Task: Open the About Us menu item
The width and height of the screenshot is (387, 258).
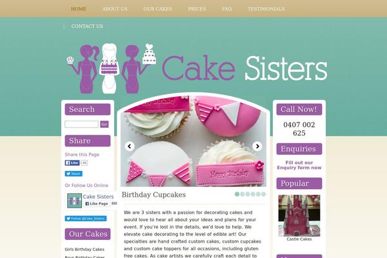Action: coord(115,9)
